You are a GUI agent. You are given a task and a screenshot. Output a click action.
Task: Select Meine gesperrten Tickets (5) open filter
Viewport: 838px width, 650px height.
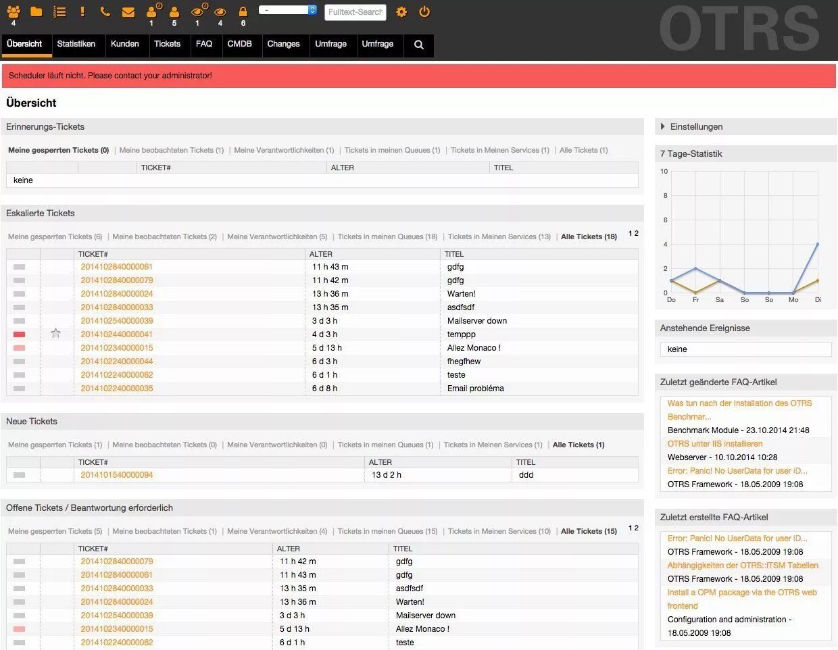click(x=55, y=531)
